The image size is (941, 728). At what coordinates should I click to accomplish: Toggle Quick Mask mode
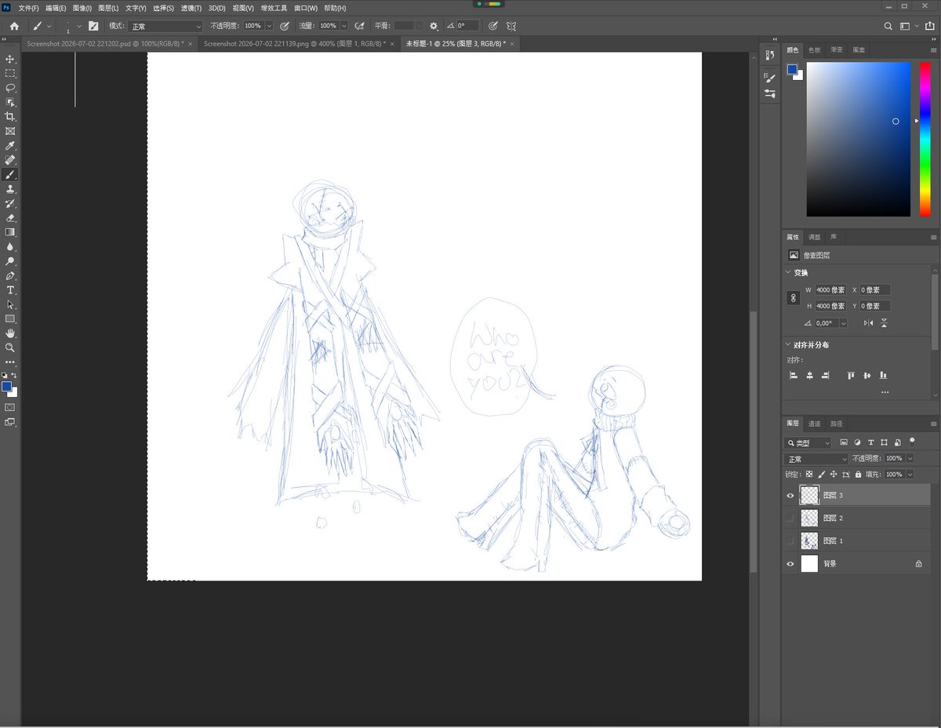(10, 407)
